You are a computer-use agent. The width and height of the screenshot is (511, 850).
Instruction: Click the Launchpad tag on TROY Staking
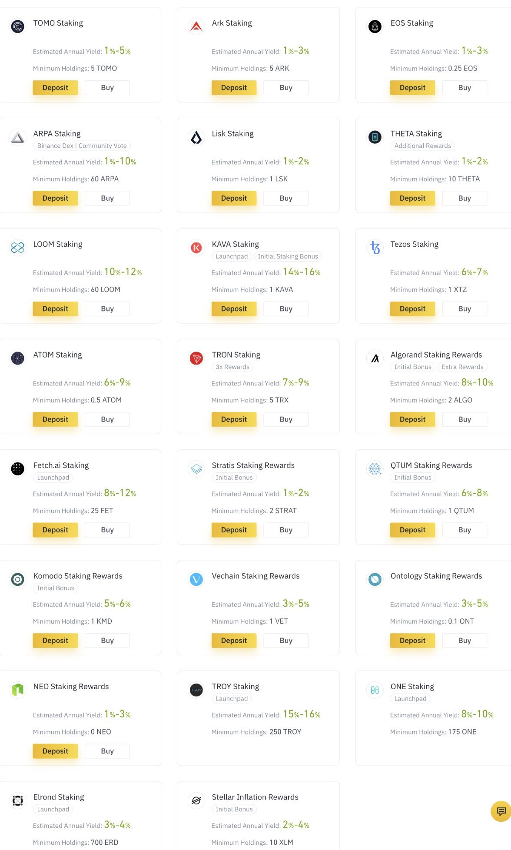(x=232, y=699)
